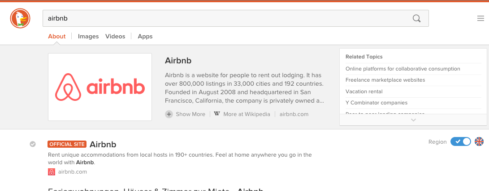Click the Airbnb logo thumbnail
This screenshot has width=489, height=191.
[100, 87]
